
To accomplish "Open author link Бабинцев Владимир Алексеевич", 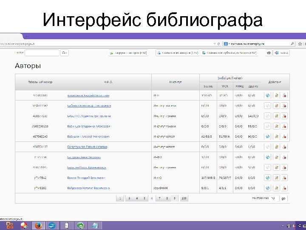I will tap(89, 126).
